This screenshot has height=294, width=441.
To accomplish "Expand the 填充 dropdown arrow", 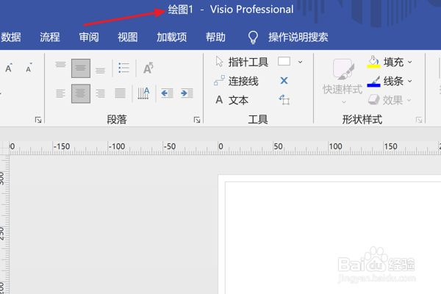I will click(x=410, y=62).
